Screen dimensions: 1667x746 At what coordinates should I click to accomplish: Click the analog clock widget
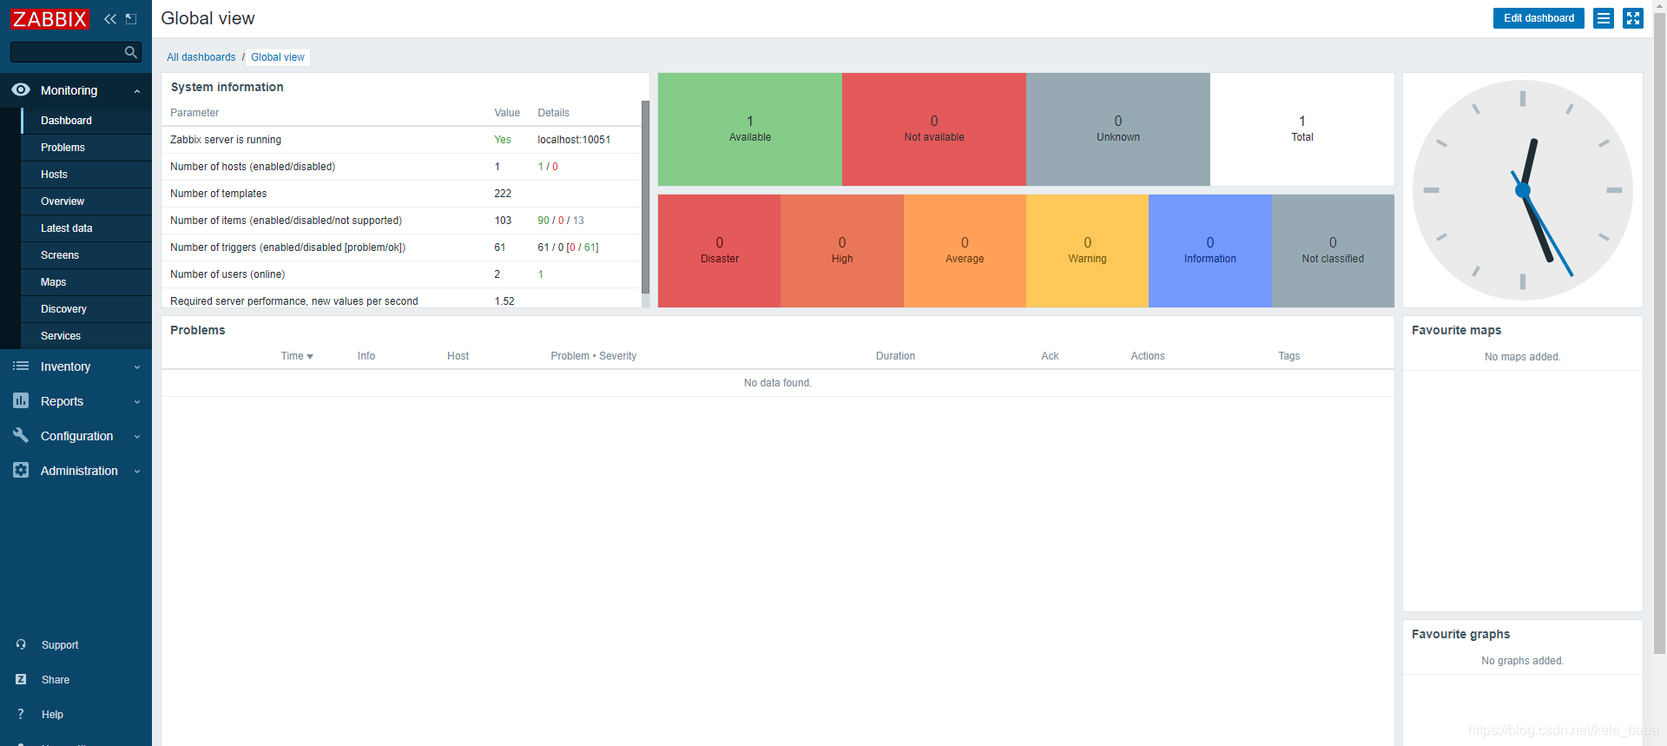1523,190
